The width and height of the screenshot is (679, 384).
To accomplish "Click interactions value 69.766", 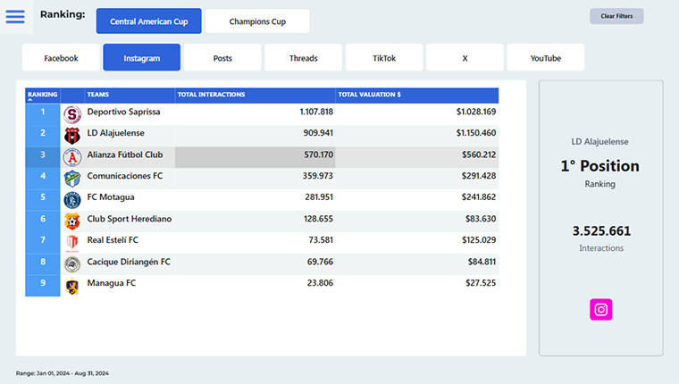I will pos(320,262).
